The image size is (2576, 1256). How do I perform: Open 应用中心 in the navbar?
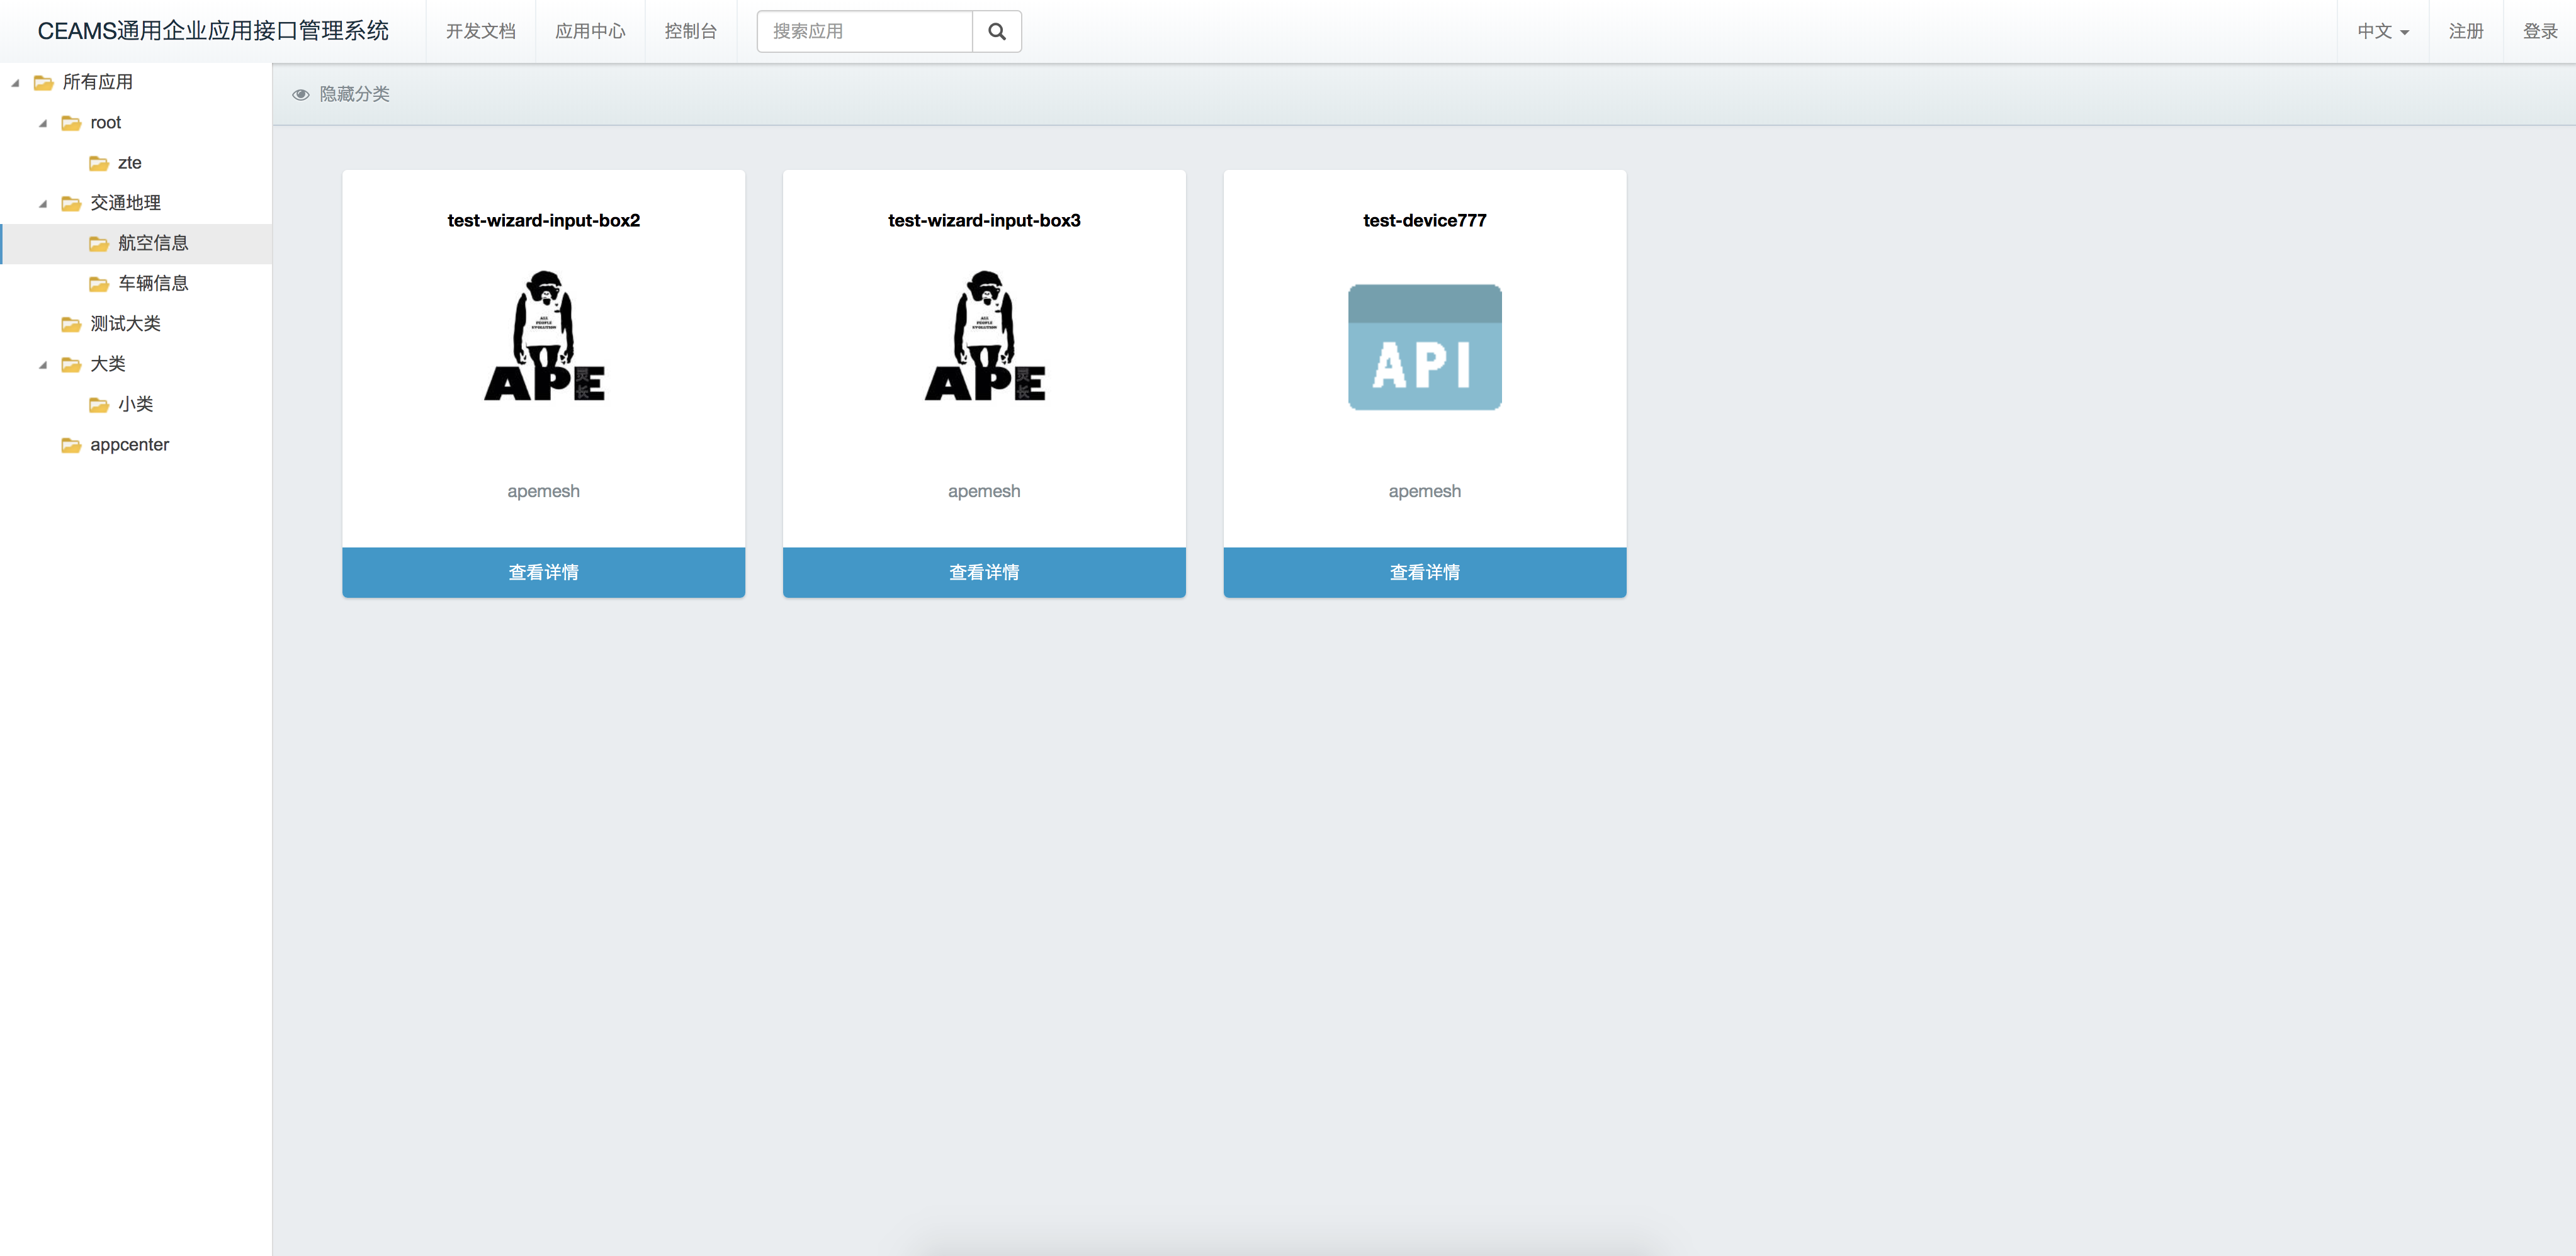coord(590,31)
